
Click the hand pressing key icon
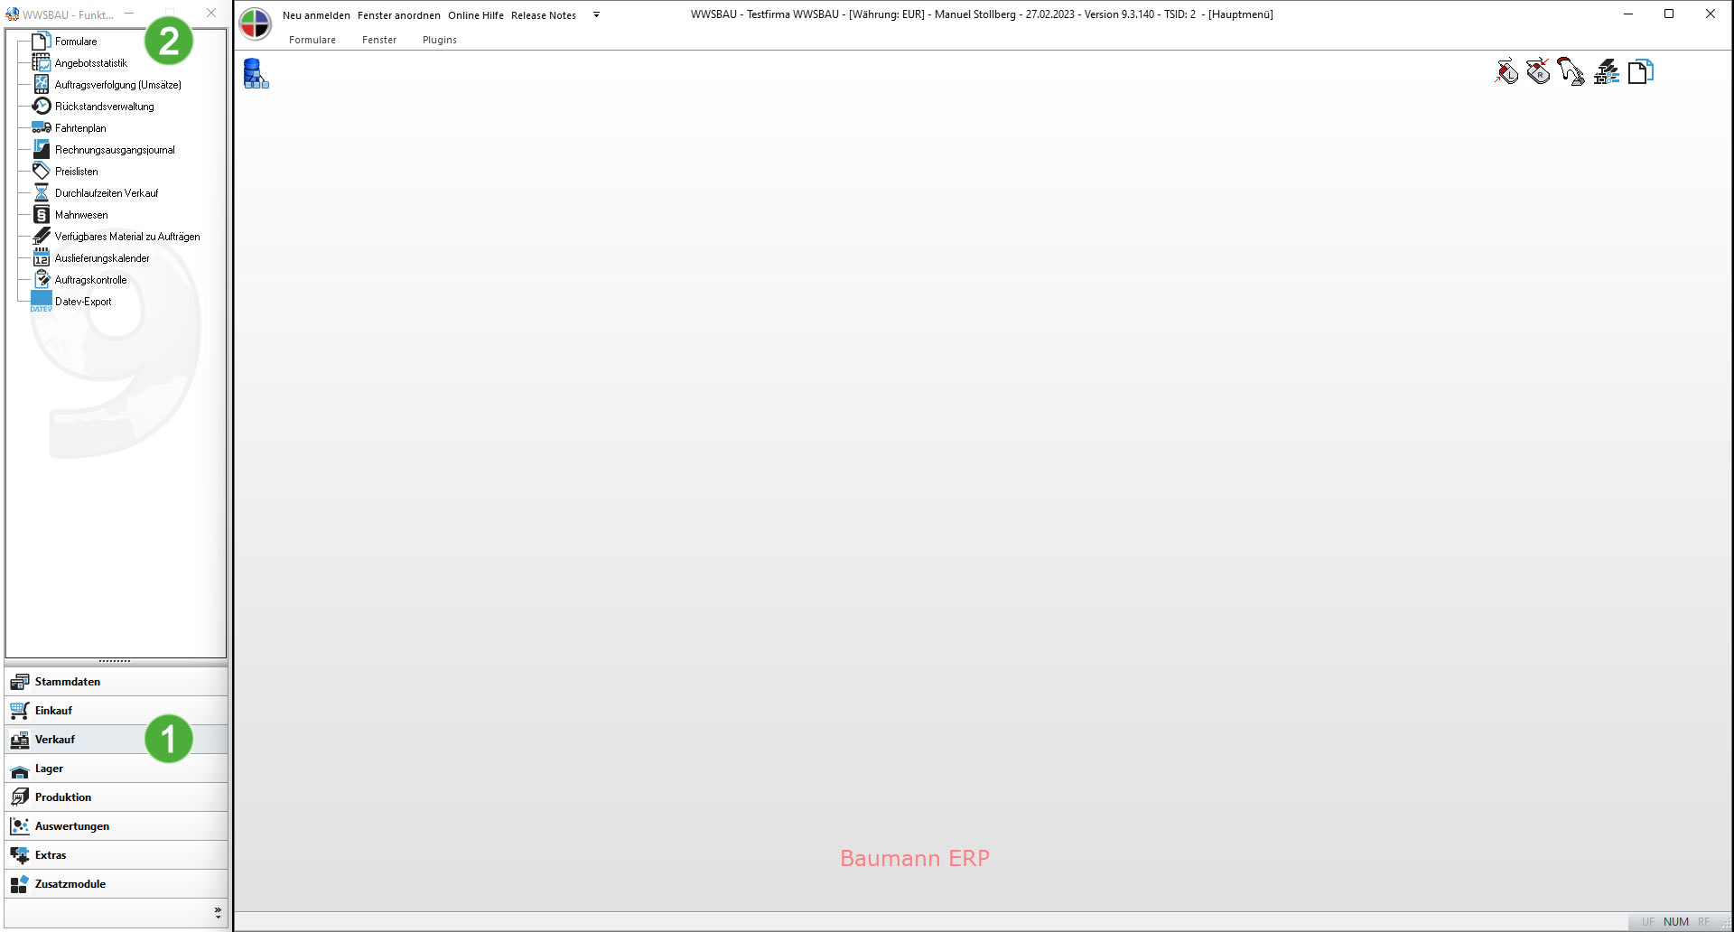pos(1571,71)
